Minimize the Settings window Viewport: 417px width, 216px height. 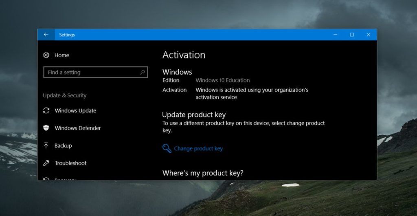335,35
